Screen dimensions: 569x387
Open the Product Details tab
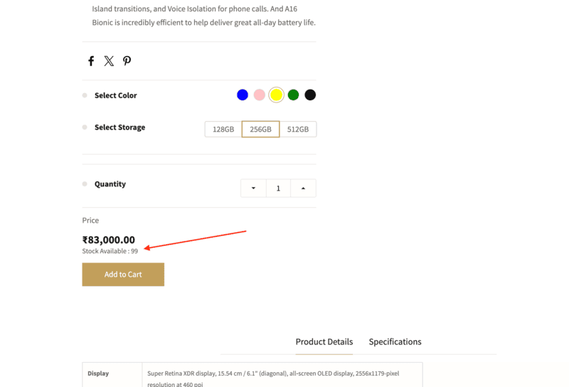pyautogui.click(x=324, y=342)
